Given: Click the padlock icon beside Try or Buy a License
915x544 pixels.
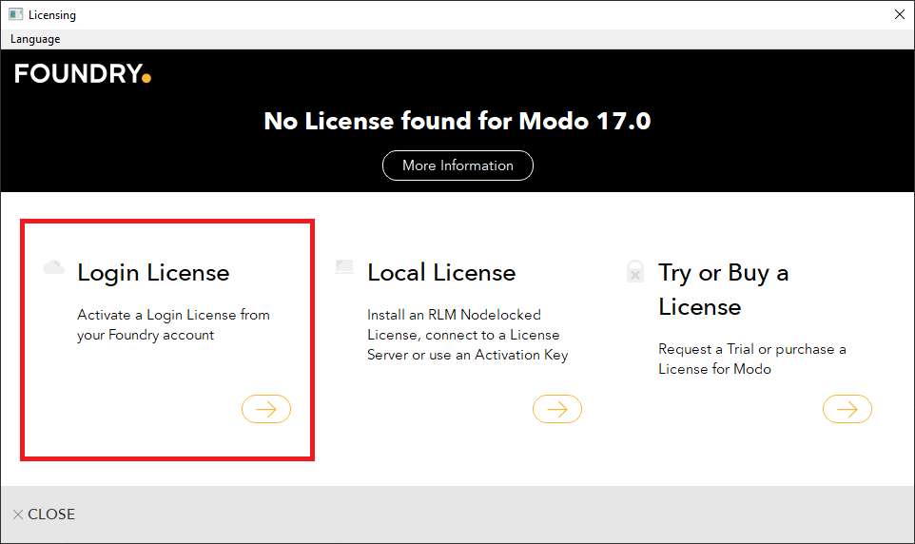Looking at the screenshot, I should (635, 271).
